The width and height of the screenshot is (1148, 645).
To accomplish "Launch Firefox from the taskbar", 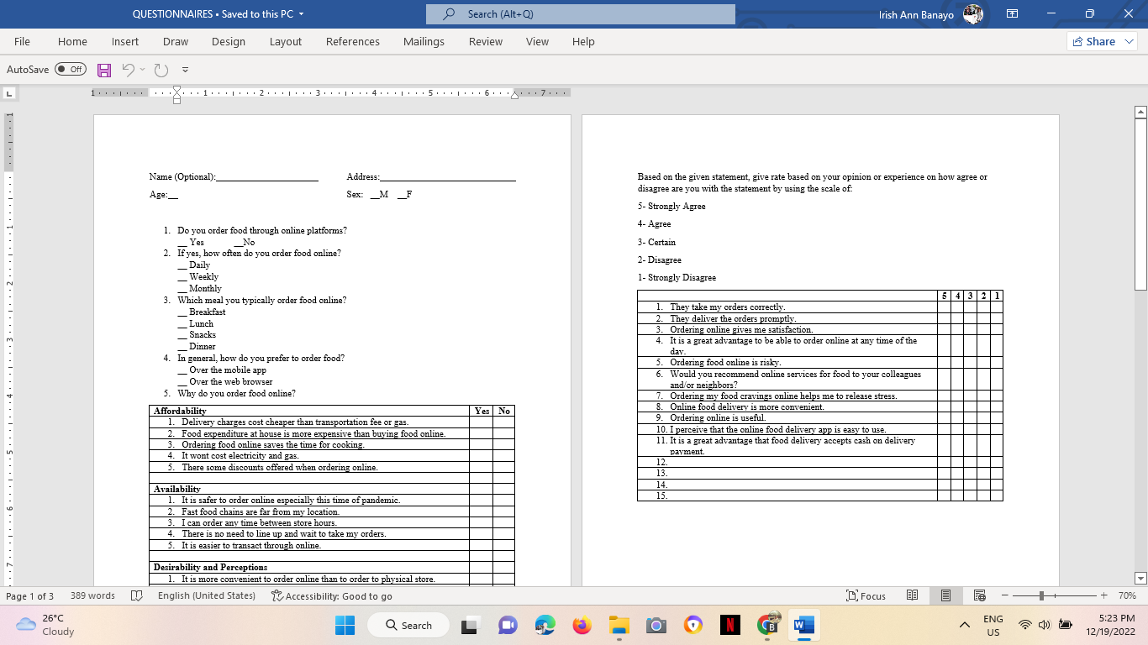I will 582,625.
